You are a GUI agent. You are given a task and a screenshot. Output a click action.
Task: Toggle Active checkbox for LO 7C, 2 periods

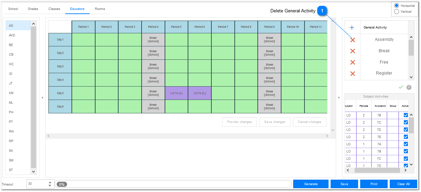[x=406, y=122]
